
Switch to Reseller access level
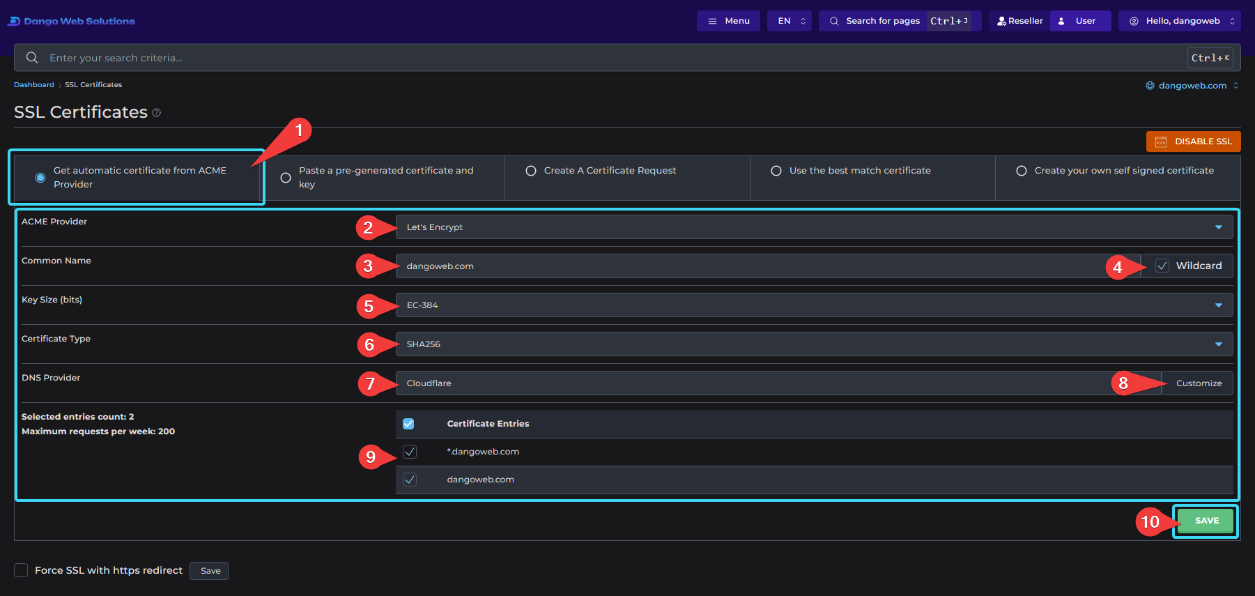tap(1019, 21)
